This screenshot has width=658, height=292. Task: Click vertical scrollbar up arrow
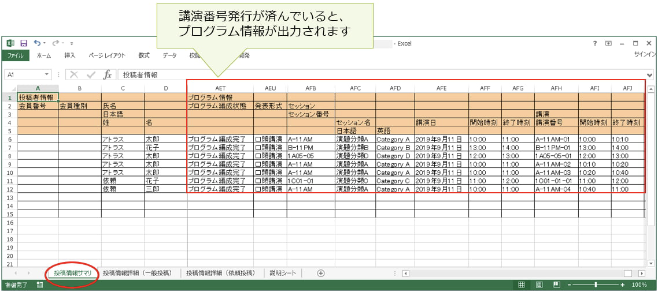point(650,89)
